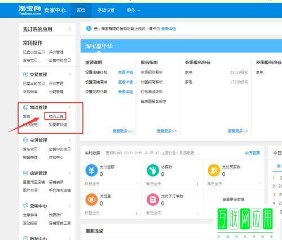Viewport: 282px width, 240px height.
Task: Open 会场规则解析 guide
Action: 152,73
